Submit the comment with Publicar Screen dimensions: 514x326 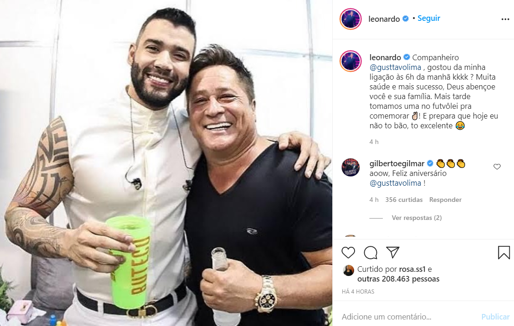[495, 317]
